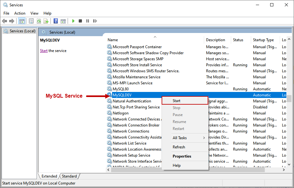Click the vertical scrollbar thumb
This screenshot has height=188, width=294.
[289, 99]
